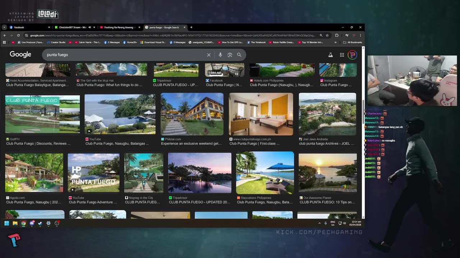
Task: Open the Google apps grid
Action: [x=342, y=55]
